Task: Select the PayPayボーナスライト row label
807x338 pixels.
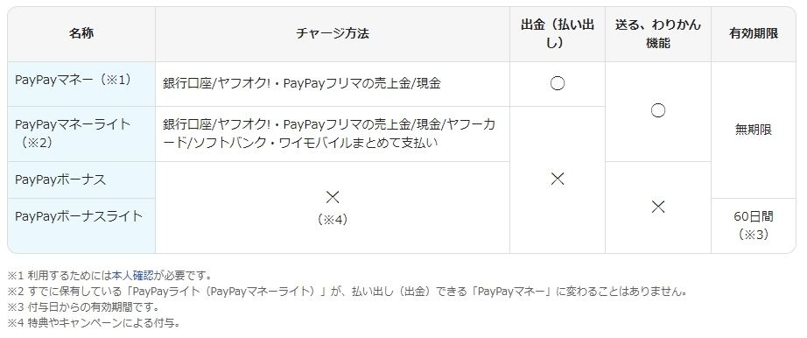Action: point(78,216)
